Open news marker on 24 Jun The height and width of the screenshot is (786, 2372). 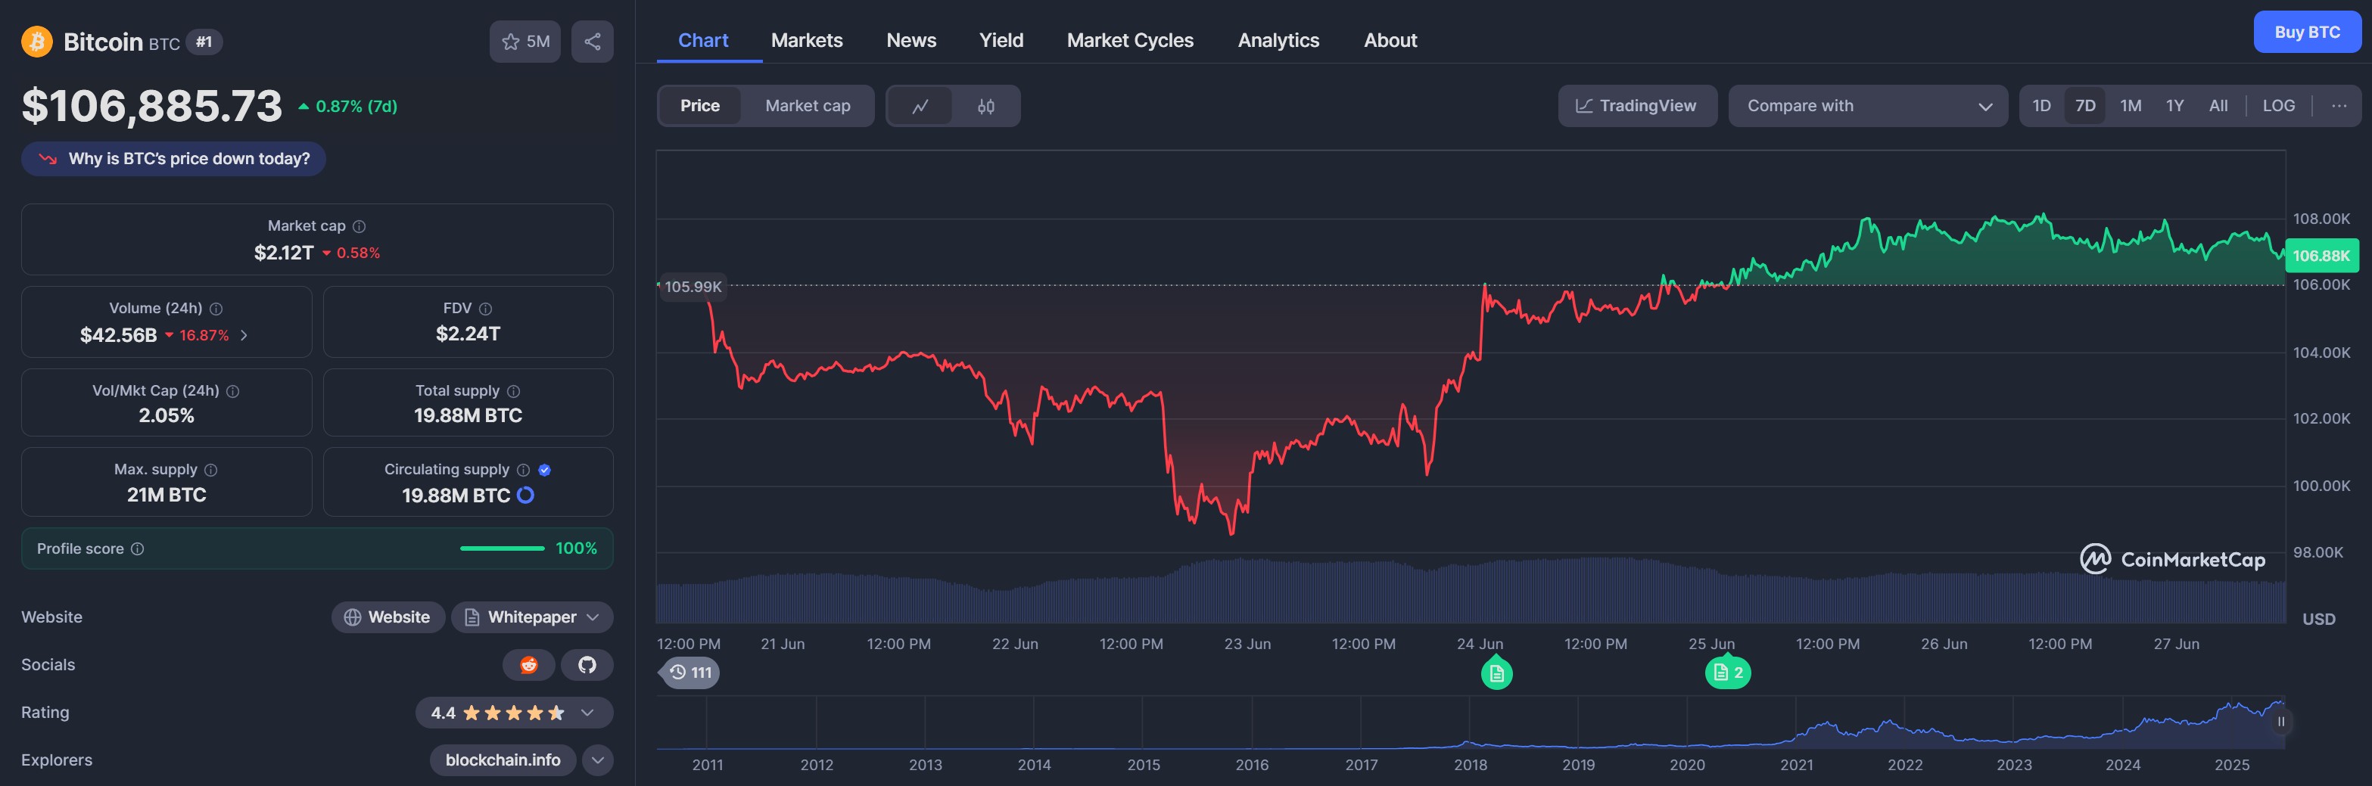tap(1496, 674)
